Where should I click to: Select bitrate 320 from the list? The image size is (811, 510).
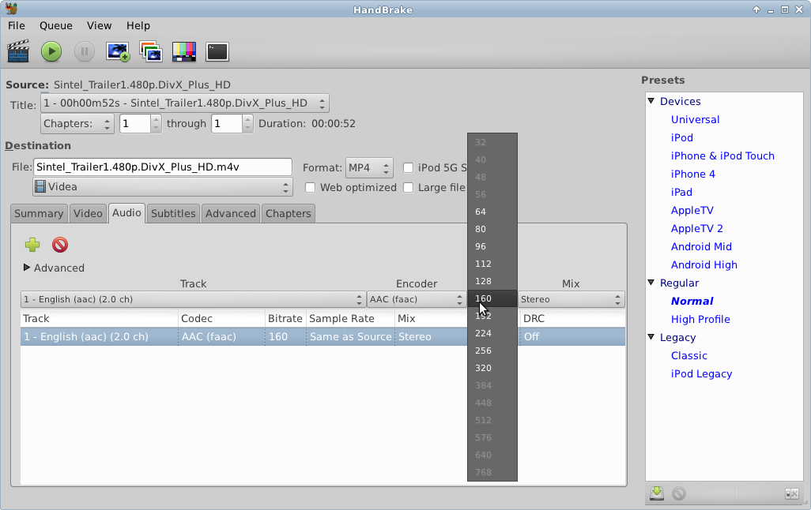[x=492, y=368]
